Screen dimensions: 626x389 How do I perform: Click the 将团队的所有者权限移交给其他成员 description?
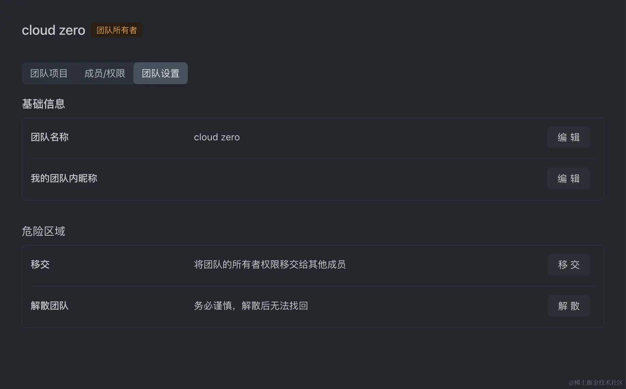269,264
